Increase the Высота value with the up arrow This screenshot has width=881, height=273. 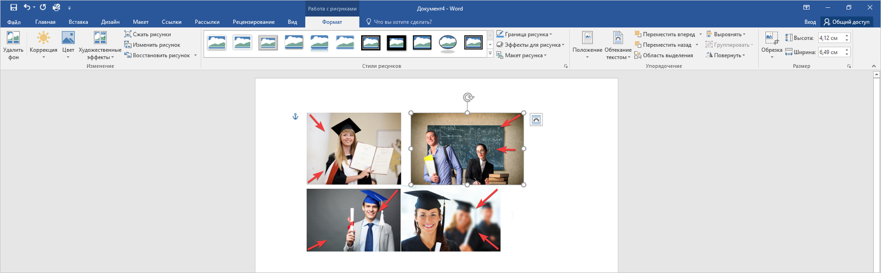click(x=847, y=35)
